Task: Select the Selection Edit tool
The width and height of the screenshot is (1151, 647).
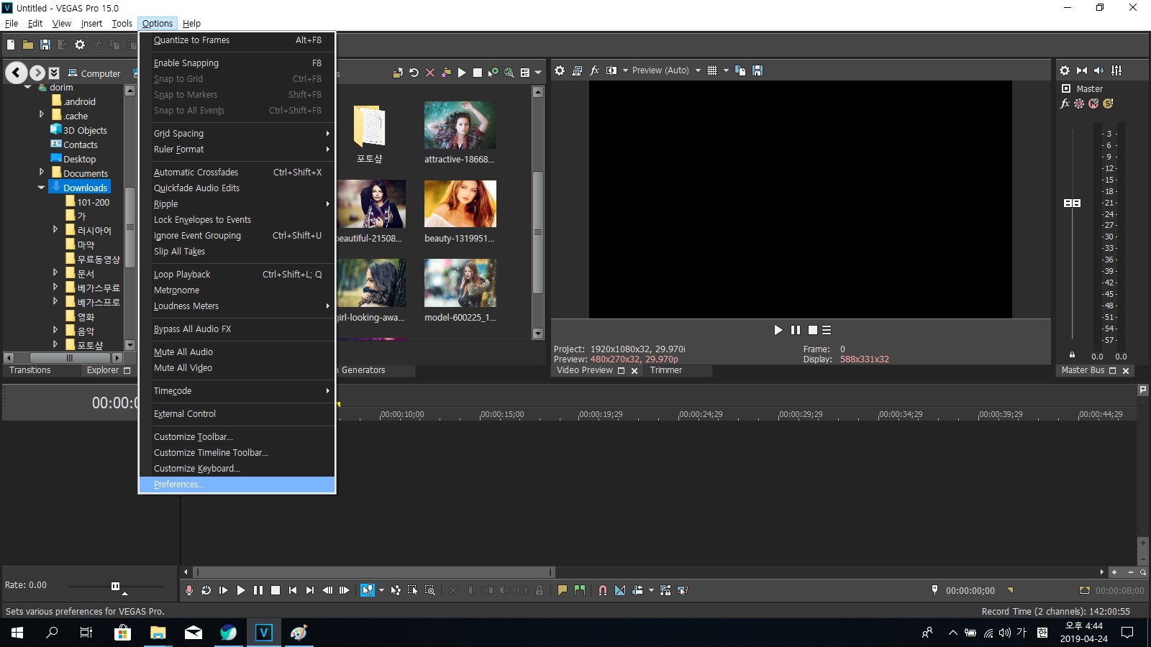Action: coord(413,590)
